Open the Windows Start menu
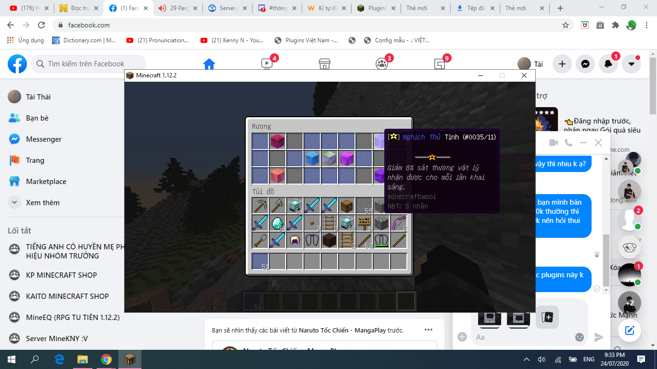The image size is (657, 369). click(x=12, y=359)
